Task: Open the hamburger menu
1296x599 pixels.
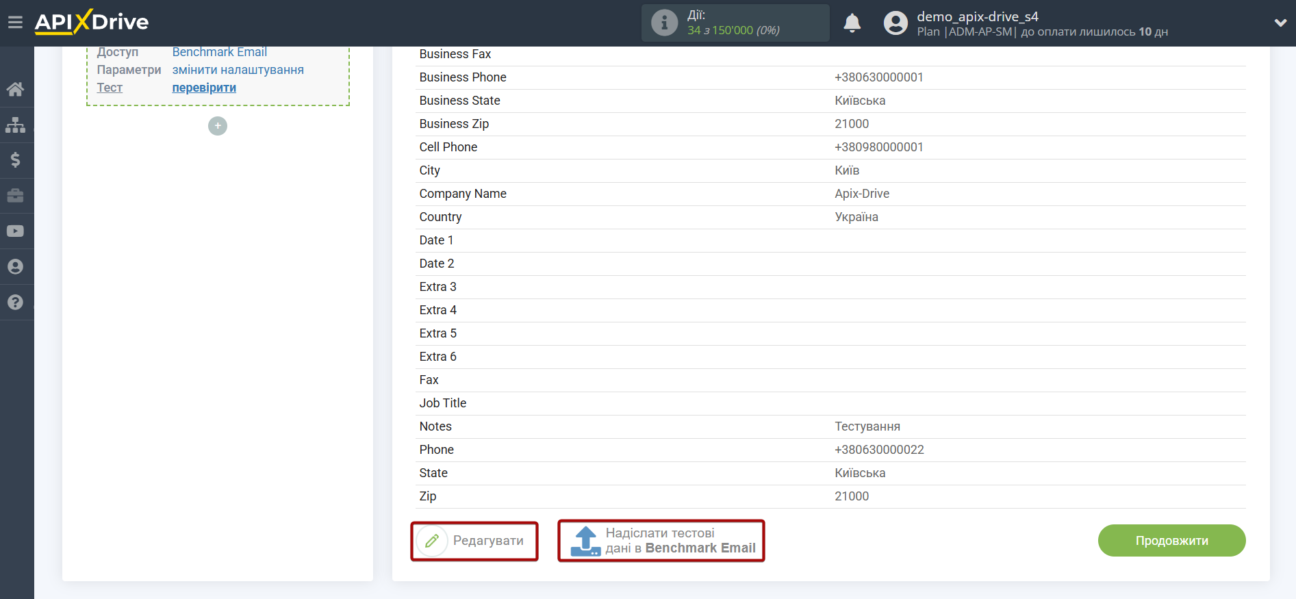Action: [x=15, y=23]
